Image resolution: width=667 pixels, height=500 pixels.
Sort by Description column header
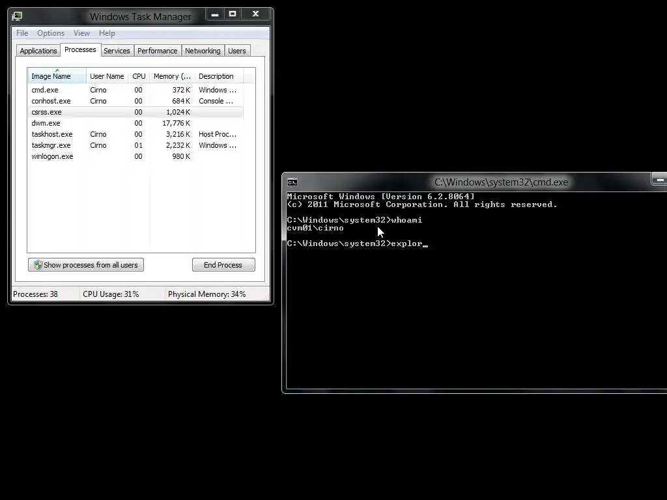coord(219,76)
